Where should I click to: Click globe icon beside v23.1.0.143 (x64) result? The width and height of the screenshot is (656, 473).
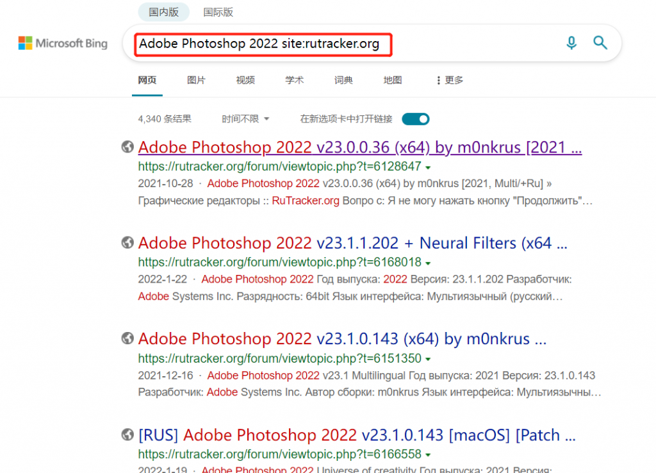127,338
